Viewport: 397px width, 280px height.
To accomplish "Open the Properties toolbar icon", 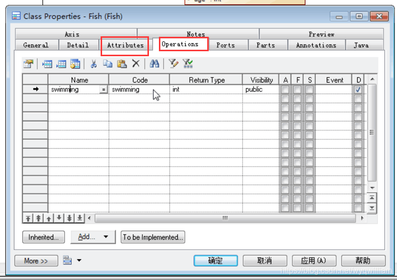I will [x=28, y=64].
